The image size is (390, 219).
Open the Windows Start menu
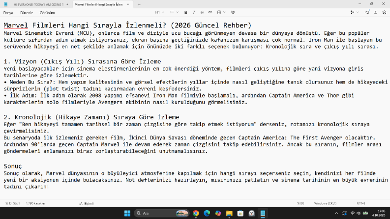click(x=127, y=213)
